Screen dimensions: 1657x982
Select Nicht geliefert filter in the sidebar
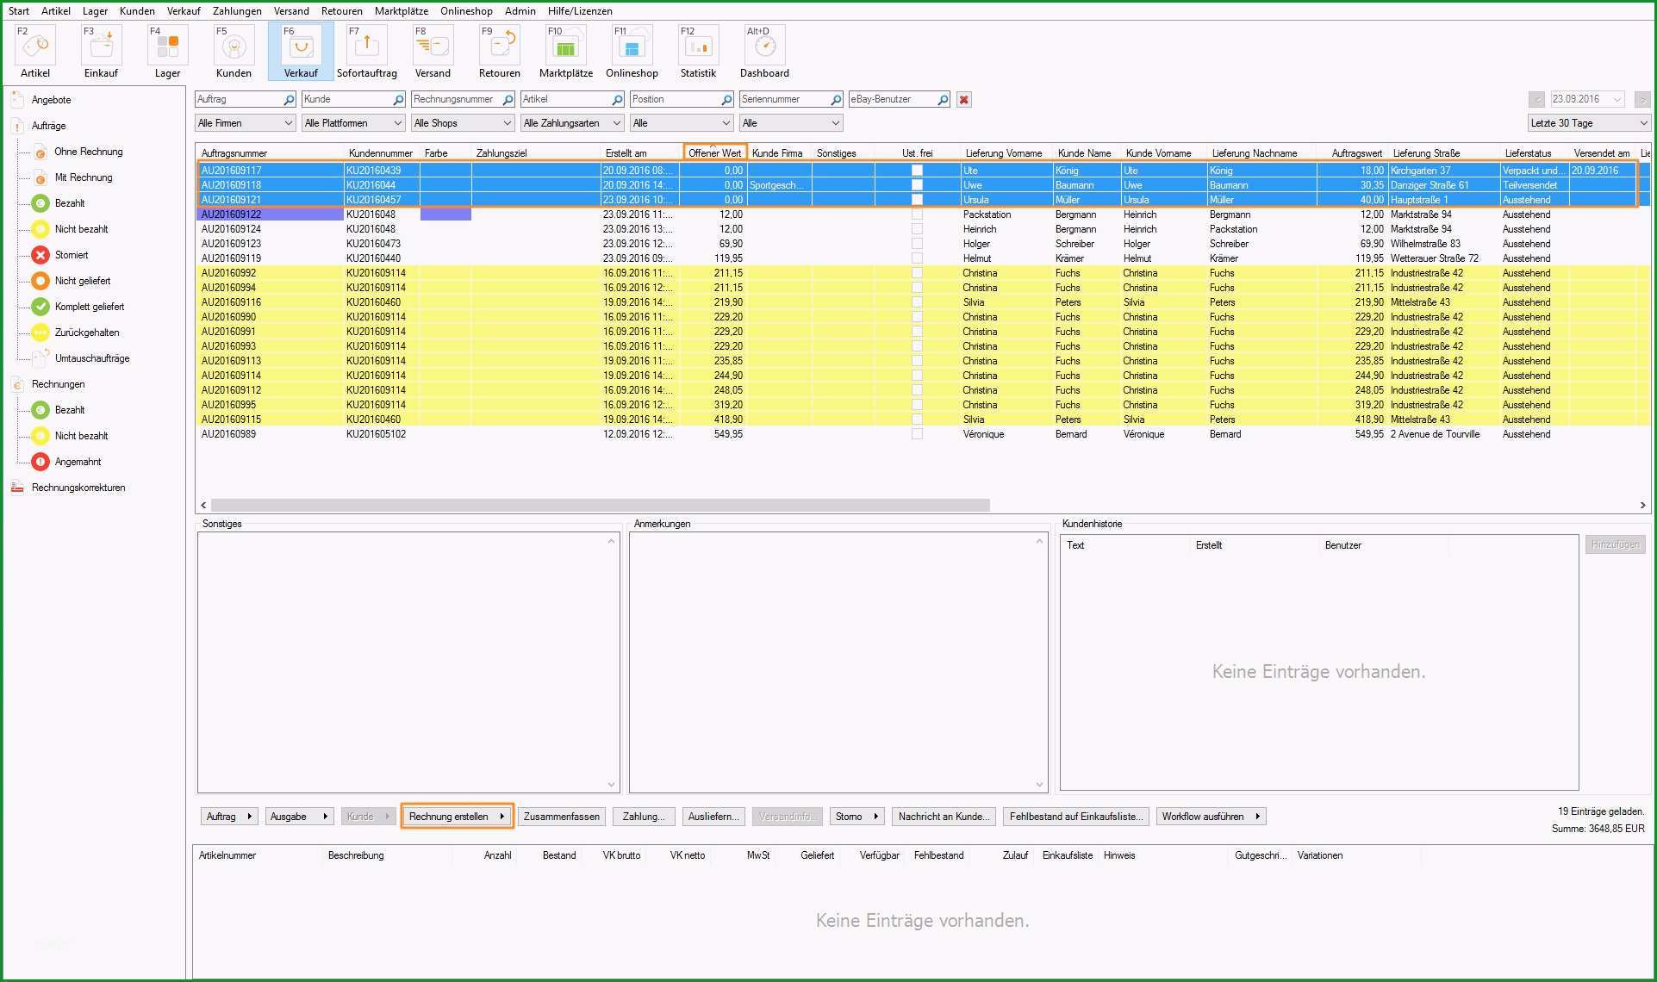coord(72,281)
